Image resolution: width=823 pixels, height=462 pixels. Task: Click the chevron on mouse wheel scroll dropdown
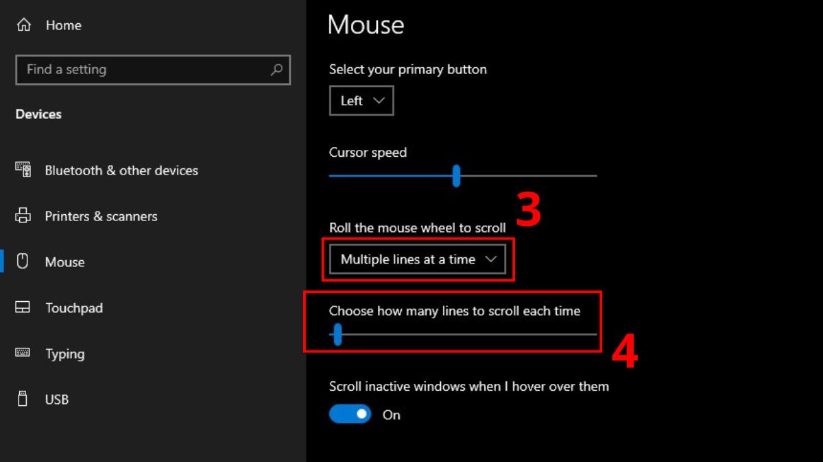tap(490, 259)
